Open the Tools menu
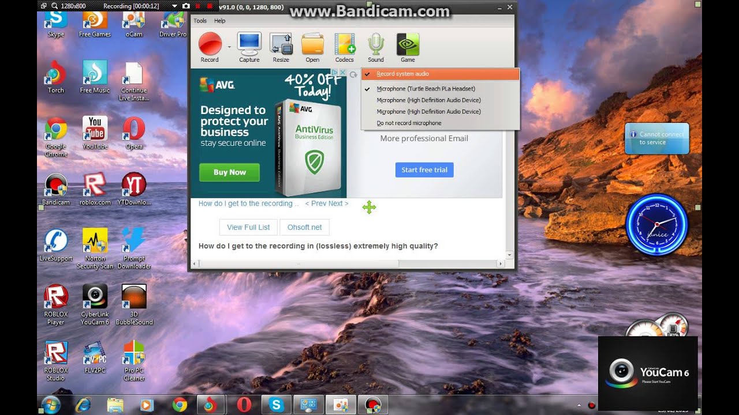Screen dimensions: 739x415 coord(200,21)
